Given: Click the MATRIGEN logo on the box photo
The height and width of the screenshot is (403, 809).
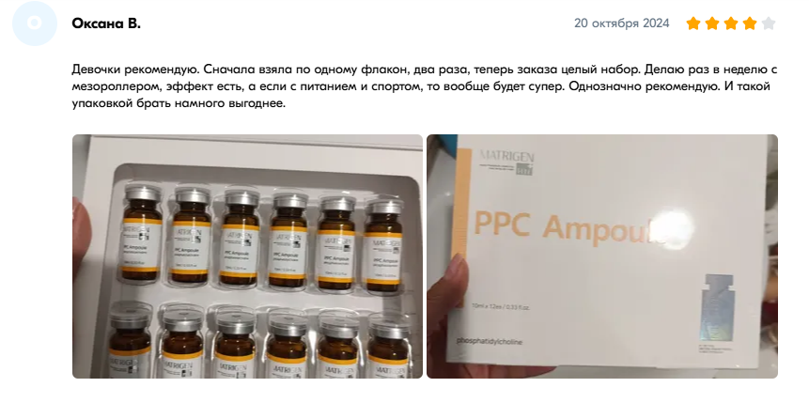Looking at the screenshot, I should 506,162.
